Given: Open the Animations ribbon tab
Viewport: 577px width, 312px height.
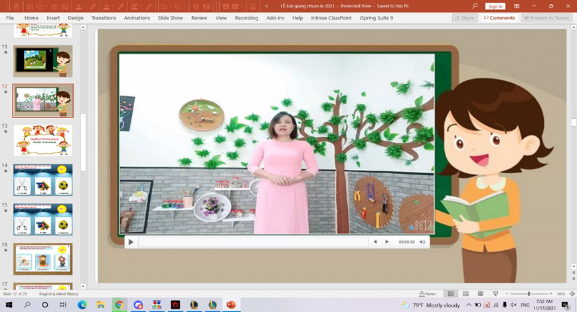Looking at the screenshot, I should [137, 18].
